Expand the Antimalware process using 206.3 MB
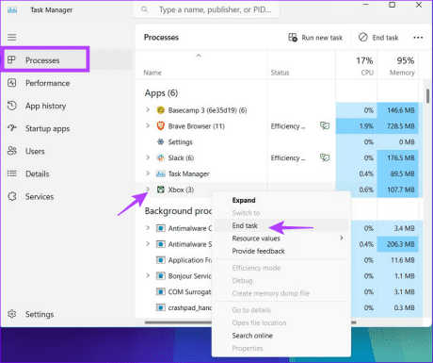This screenshot has width=433, height=363. click(x=148, y=244)
